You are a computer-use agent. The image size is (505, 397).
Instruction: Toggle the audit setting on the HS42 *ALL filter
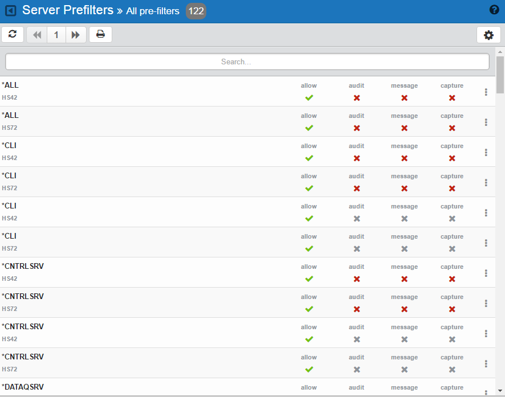(356, 97)
